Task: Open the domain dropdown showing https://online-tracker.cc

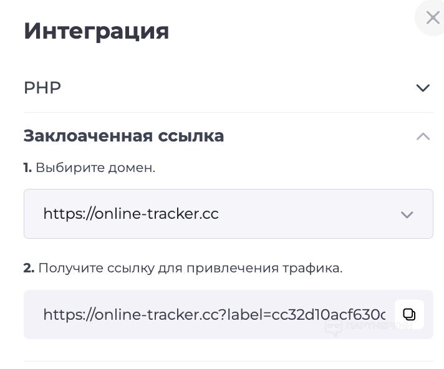Action: point(228,214)
